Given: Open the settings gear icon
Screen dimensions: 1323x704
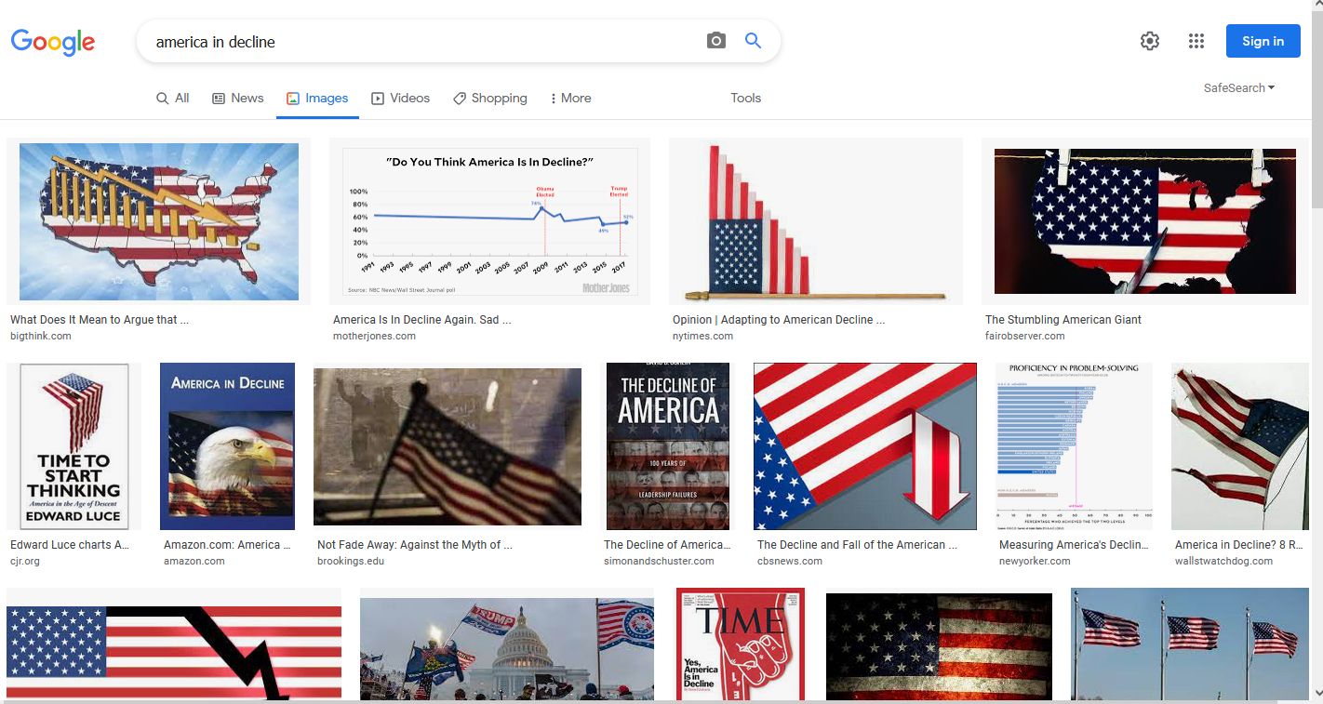Looking at the screenshot, I should (x=1150, y=41).
